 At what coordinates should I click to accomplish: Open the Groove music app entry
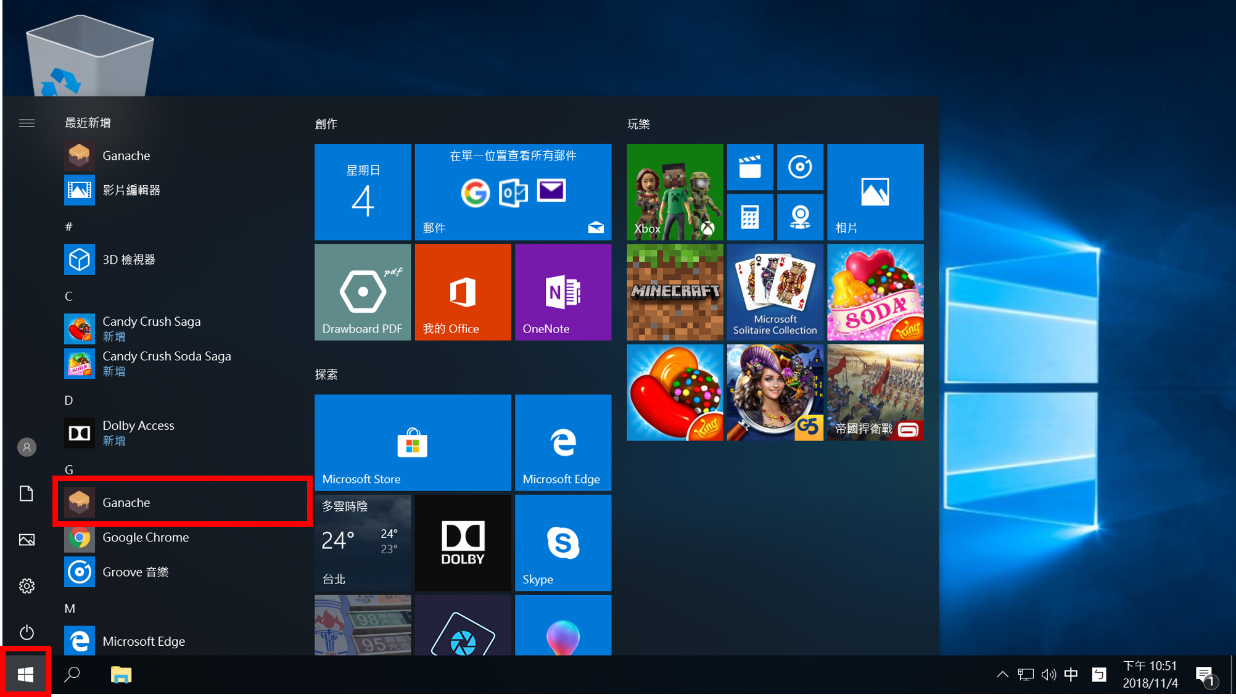click(x=135, y=572)
